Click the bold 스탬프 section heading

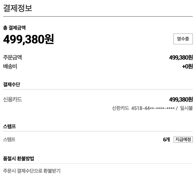10,126
